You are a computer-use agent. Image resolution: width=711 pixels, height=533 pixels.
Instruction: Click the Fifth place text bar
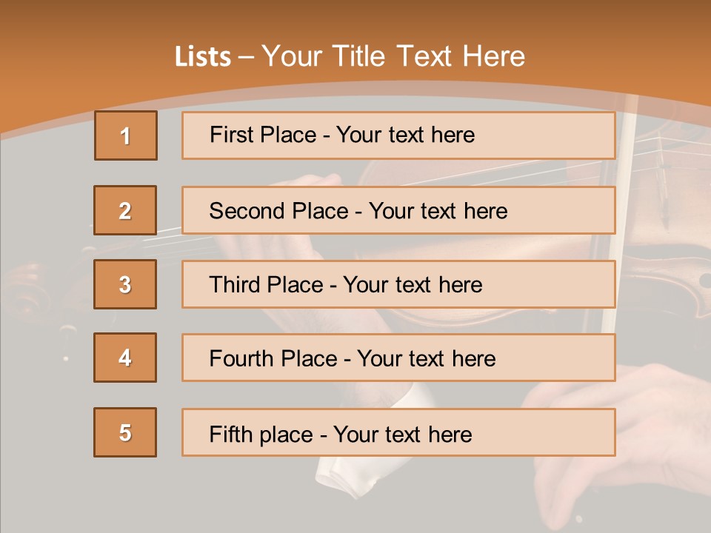(x=398, y=432)
